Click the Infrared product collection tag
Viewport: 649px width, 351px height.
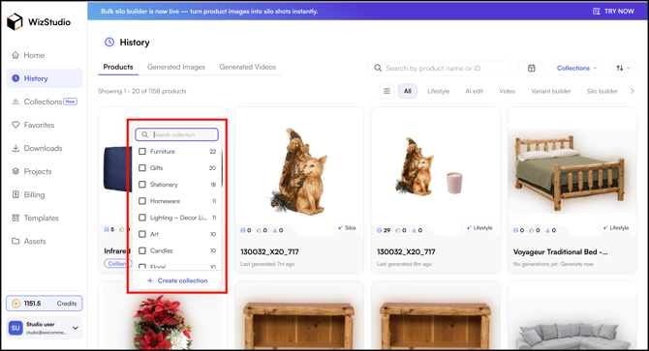coord(117,263)
